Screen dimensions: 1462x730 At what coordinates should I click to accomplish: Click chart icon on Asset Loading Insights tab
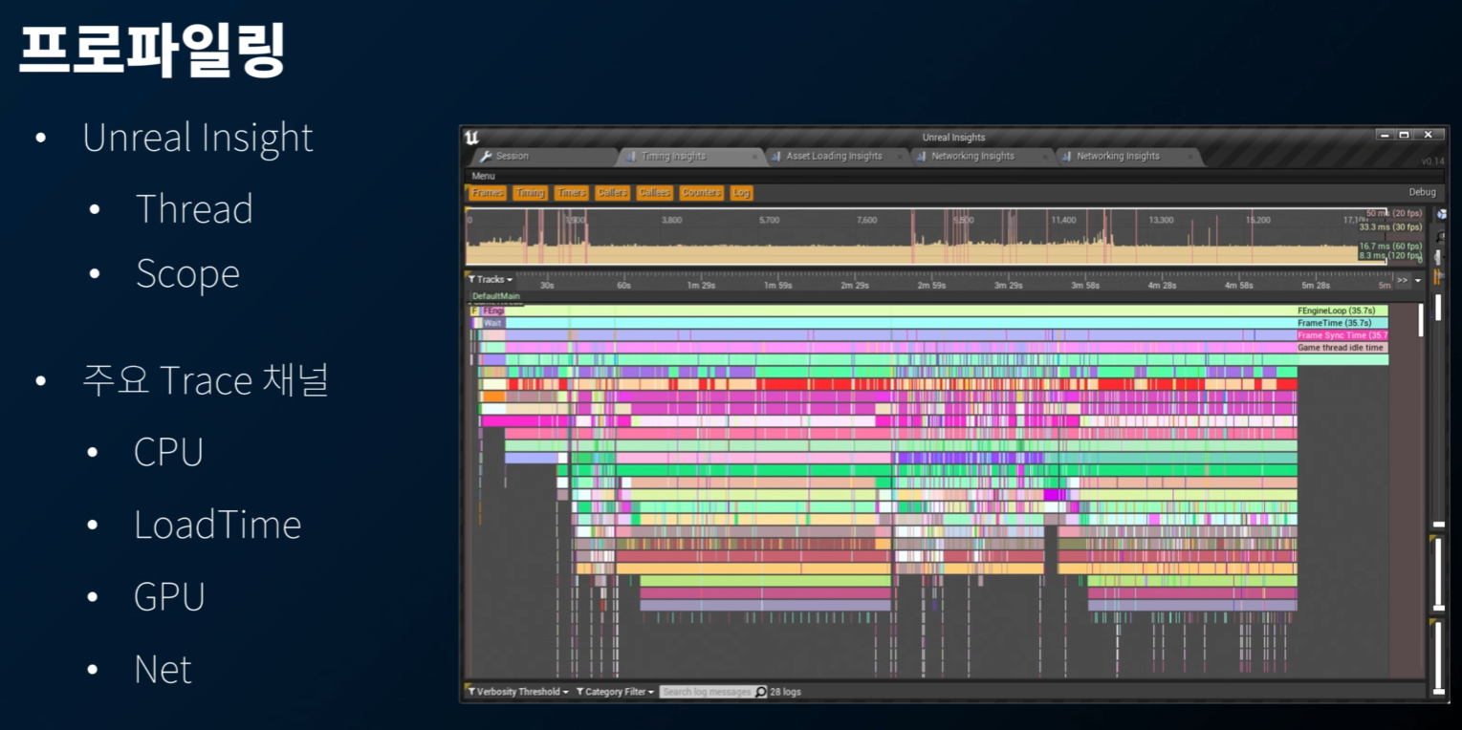(x=776, y=157)
